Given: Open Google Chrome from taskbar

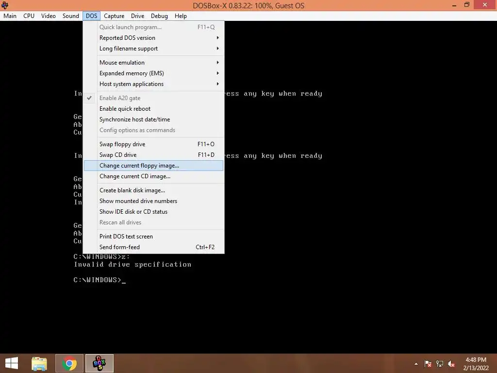Looking at the screenshot, I should [x=69, y=363].
